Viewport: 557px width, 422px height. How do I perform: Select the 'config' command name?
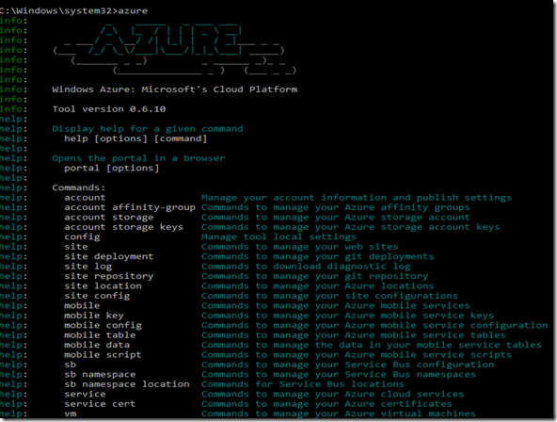[82, 237]
